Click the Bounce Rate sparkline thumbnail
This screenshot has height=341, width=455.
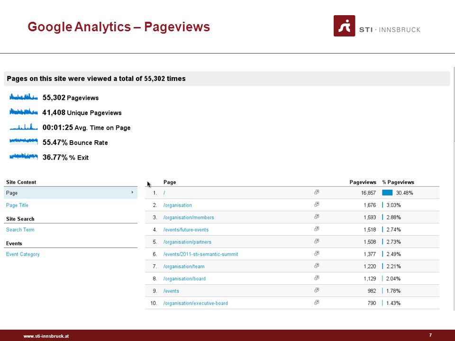pyautogui.click(x=24, y=141)
